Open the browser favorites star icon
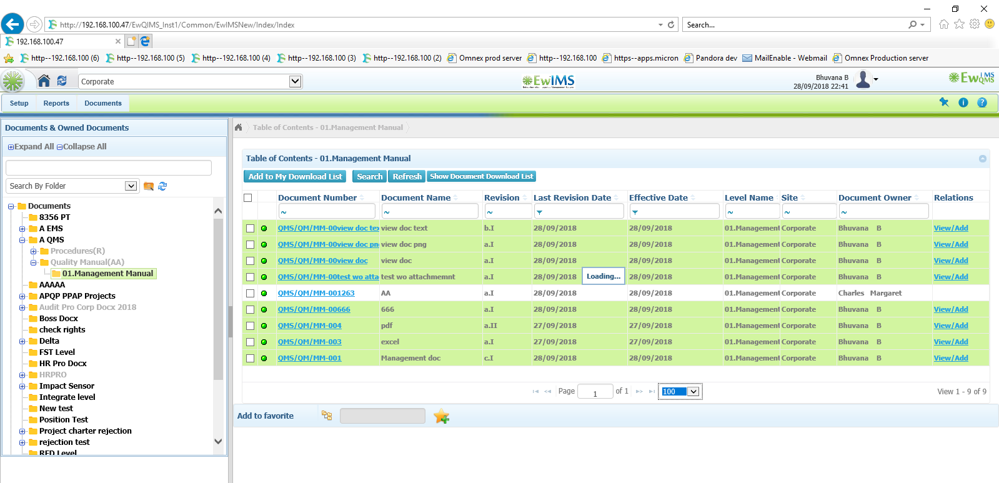The image size is (999, 483). [x=959, y=24]
